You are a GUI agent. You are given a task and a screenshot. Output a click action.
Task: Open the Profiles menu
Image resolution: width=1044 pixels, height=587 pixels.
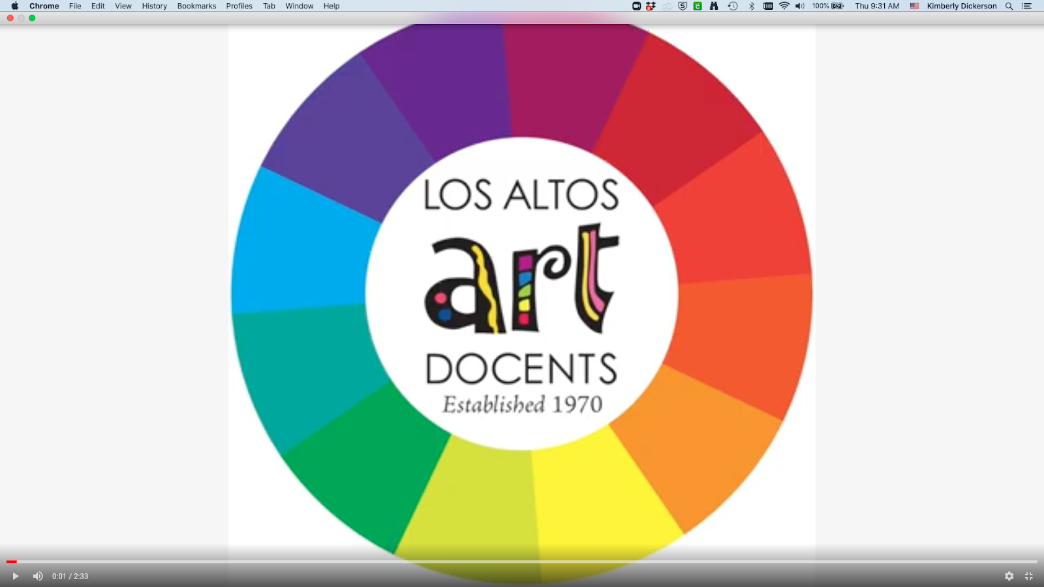click(239, 6)
